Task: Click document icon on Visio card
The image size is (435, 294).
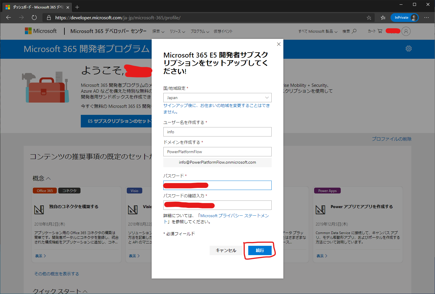Action: tap(133, 210)
